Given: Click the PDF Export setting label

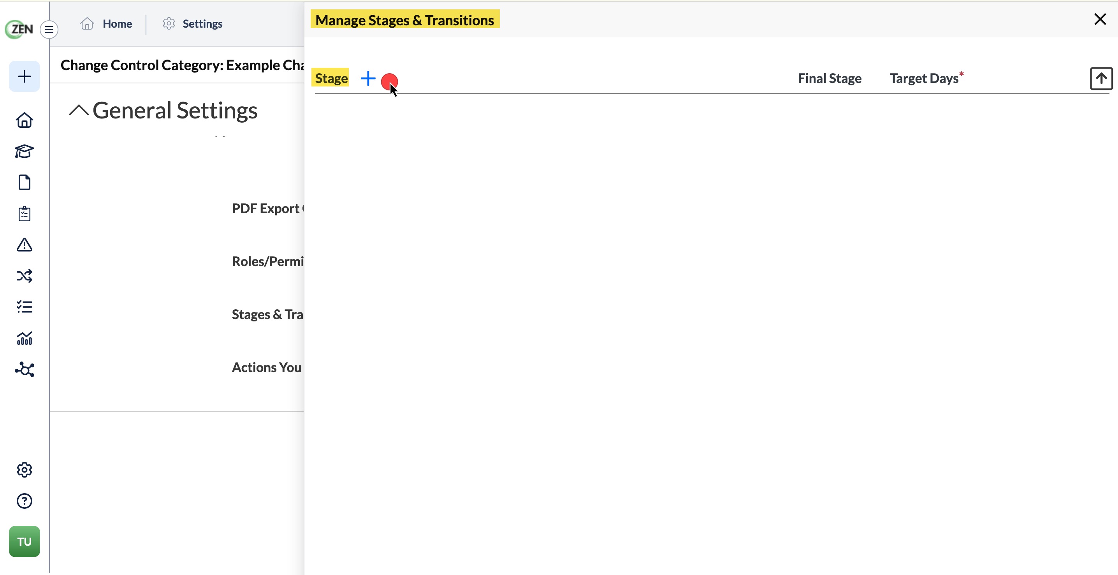Looking at the screenshot, I should point(268,208).
